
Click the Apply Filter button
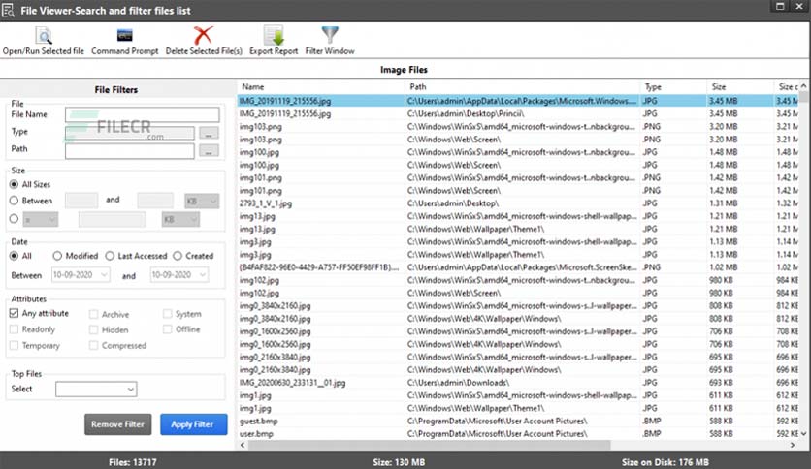[x=193, y=424]
